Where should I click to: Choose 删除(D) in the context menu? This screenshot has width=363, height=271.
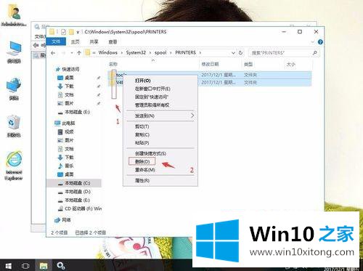(142, 161)
